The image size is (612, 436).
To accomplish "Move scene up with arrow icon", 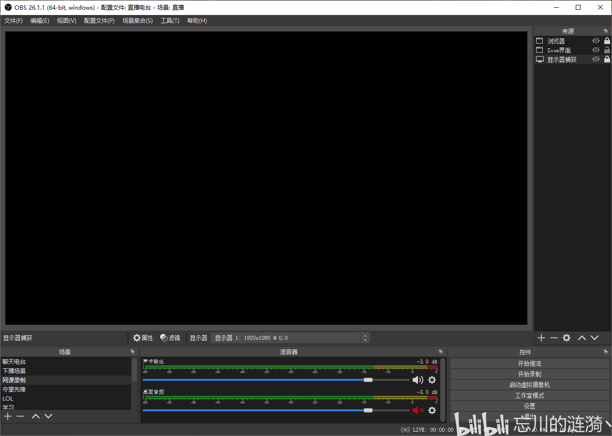I will coord(36,416).
